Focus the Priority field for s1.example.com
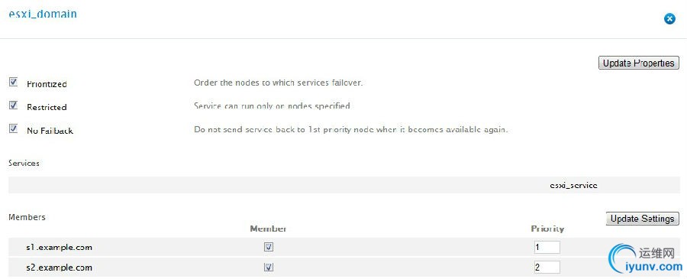 pyautogui.click(x=547, y=248)
